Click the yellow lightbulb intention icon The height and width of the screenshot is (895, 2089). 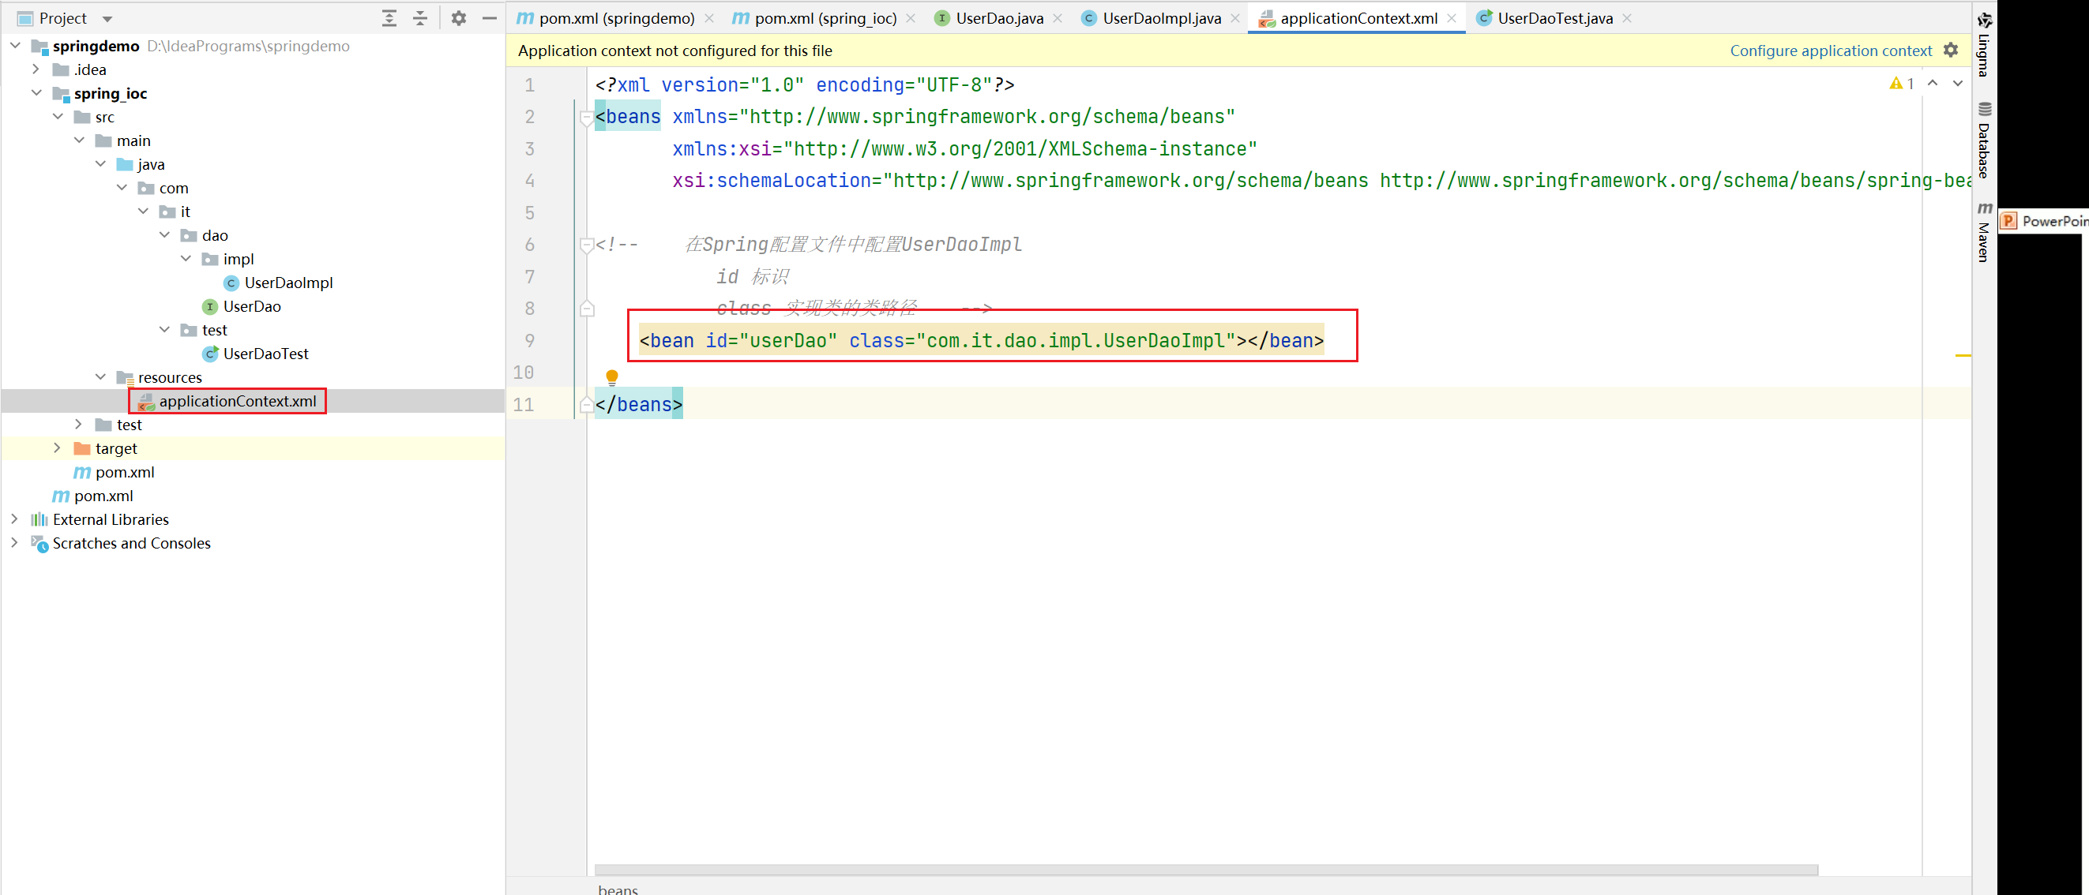[611, 376]
